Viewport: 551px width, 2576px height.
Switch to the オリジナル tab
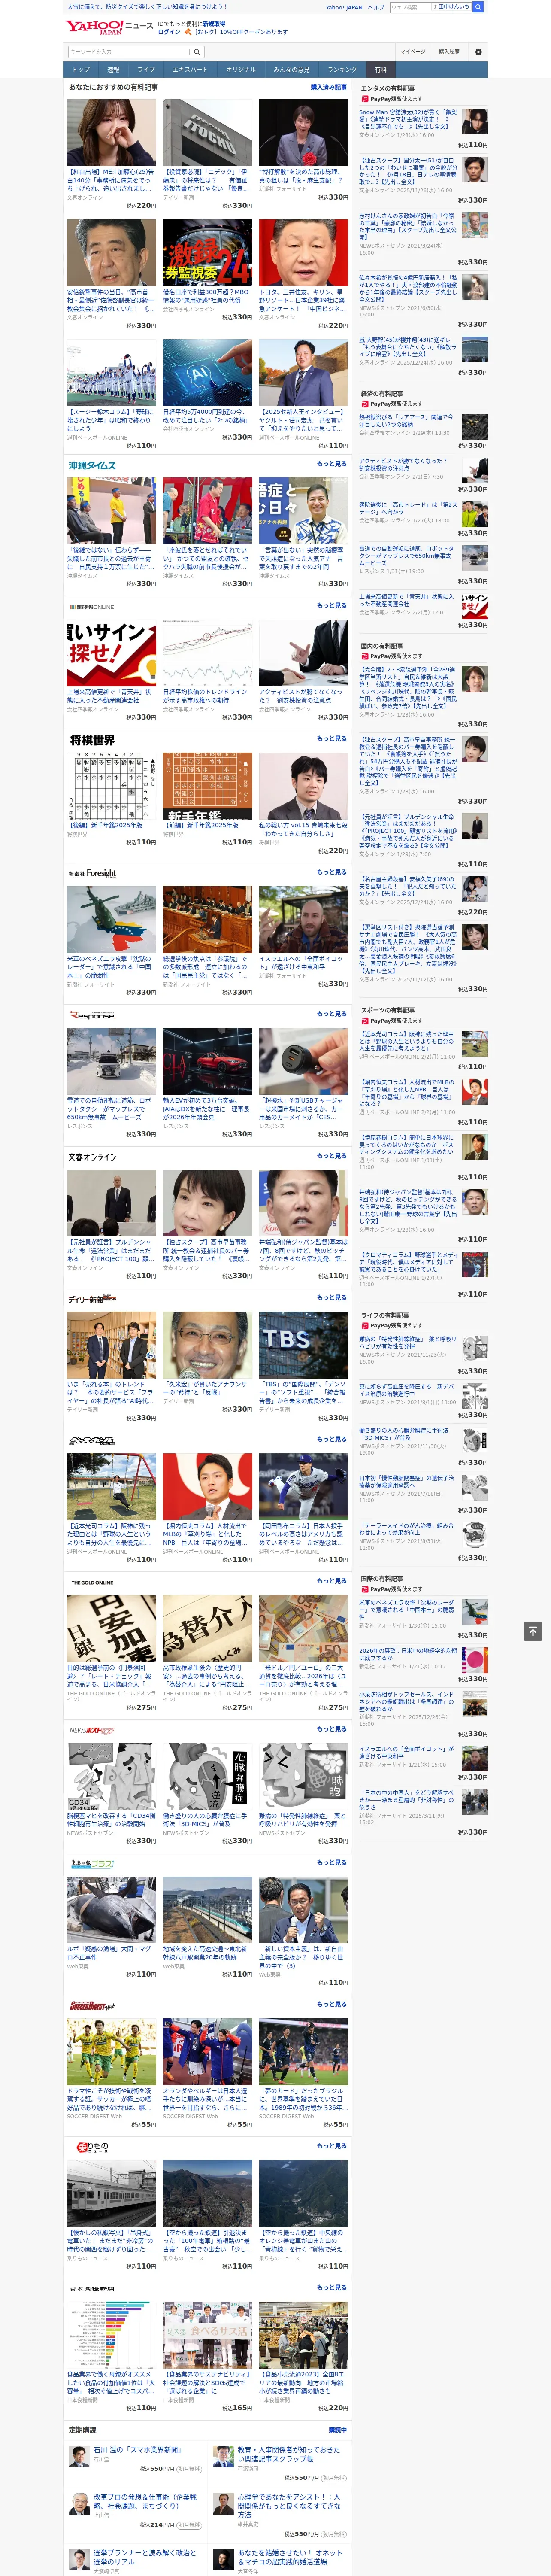click(241, 70)
